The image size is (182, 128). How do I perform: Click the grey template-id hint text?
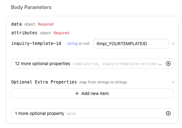coord(86,64)
